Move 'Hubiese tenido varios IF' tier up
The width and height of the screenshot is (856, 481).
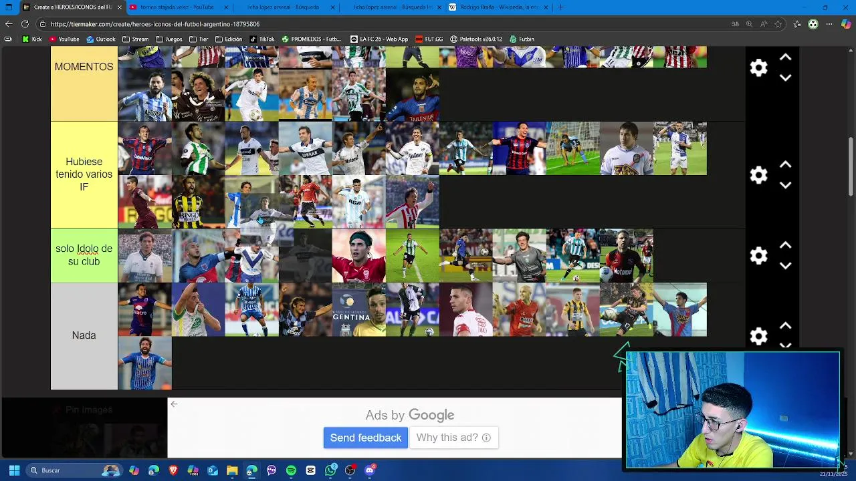pyautogui.click(x=786, y=164)
